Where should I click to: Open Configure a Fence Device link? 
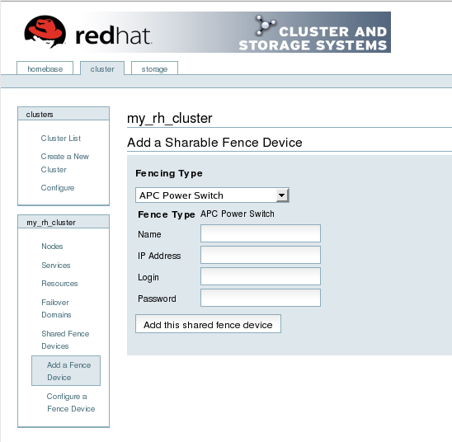[x=71, y=402]
